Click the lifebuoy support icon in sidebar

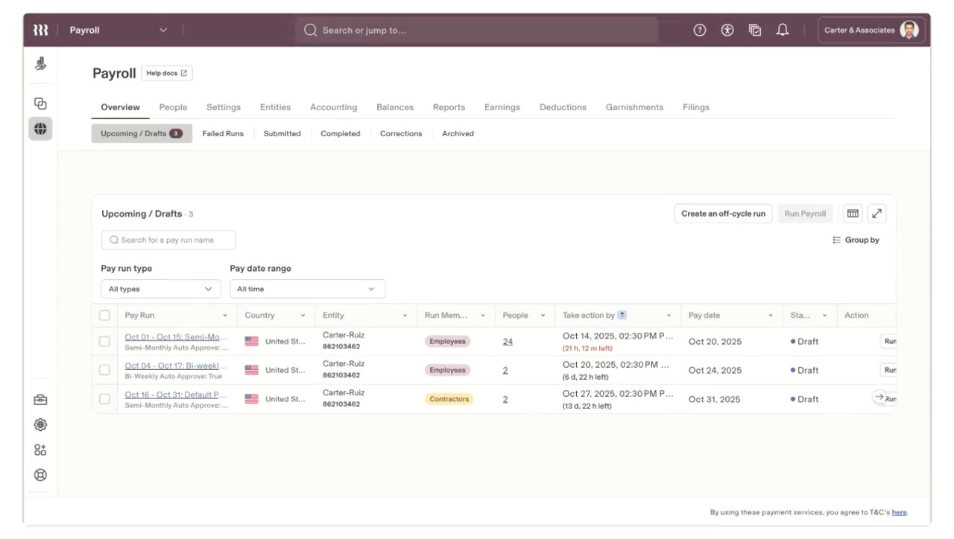(40, 475)
